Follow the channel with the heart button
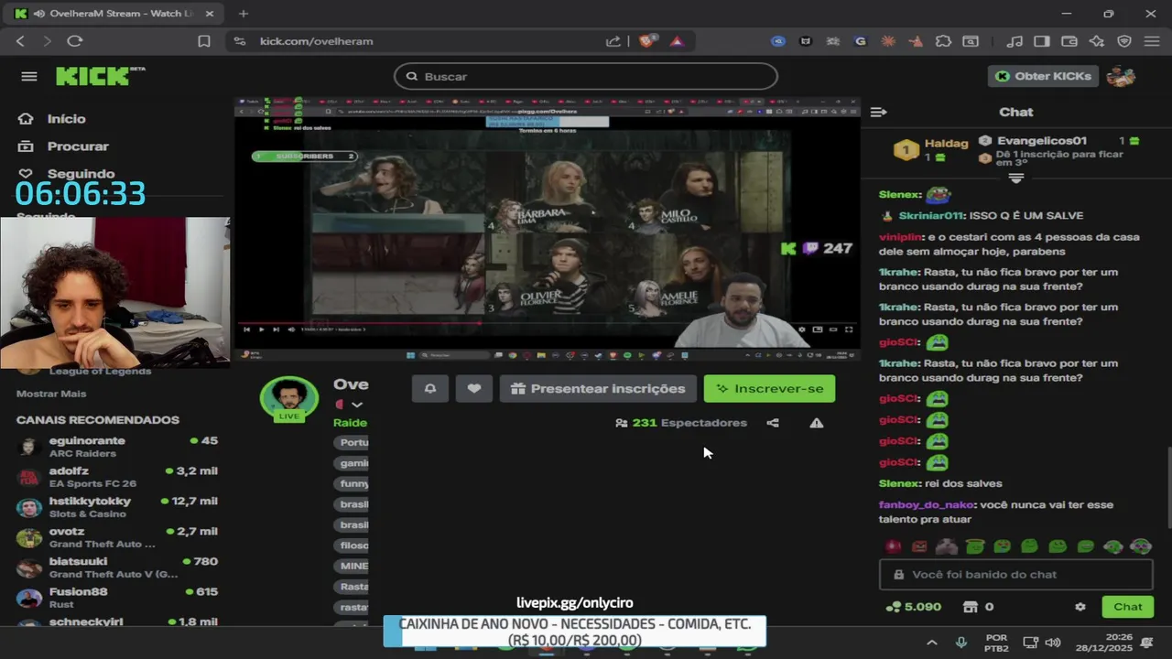The height and width of the screenshot is (659, 1172). click(473, 388)
